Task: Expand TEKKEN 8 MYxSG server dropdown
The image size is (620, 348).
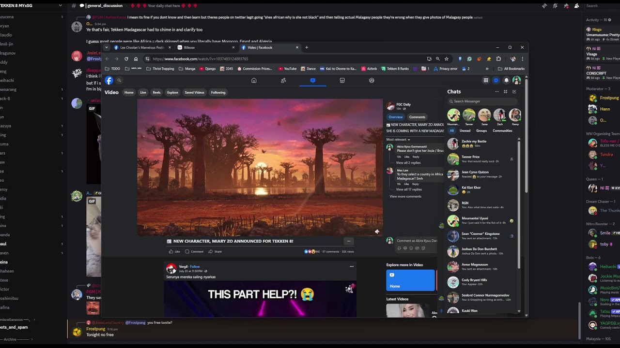Action: pyautogui.click(x=60, y=6)
